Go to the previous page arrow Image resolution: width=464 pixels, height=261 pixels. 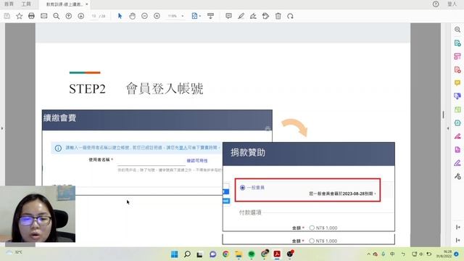pos(69,16)
